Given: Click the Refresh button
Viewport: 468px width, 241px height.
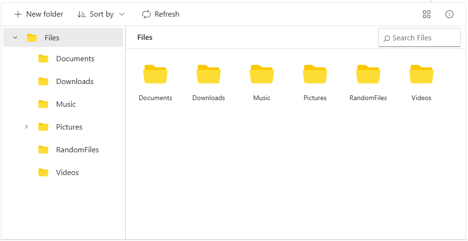Looking at the screenshot, I should click(x=161, y=14).
